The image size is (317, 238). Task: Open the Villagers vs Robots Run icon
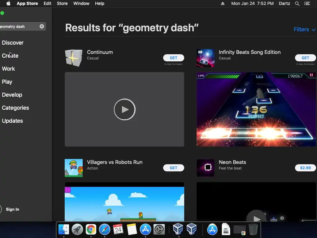[x=74, y=168]
